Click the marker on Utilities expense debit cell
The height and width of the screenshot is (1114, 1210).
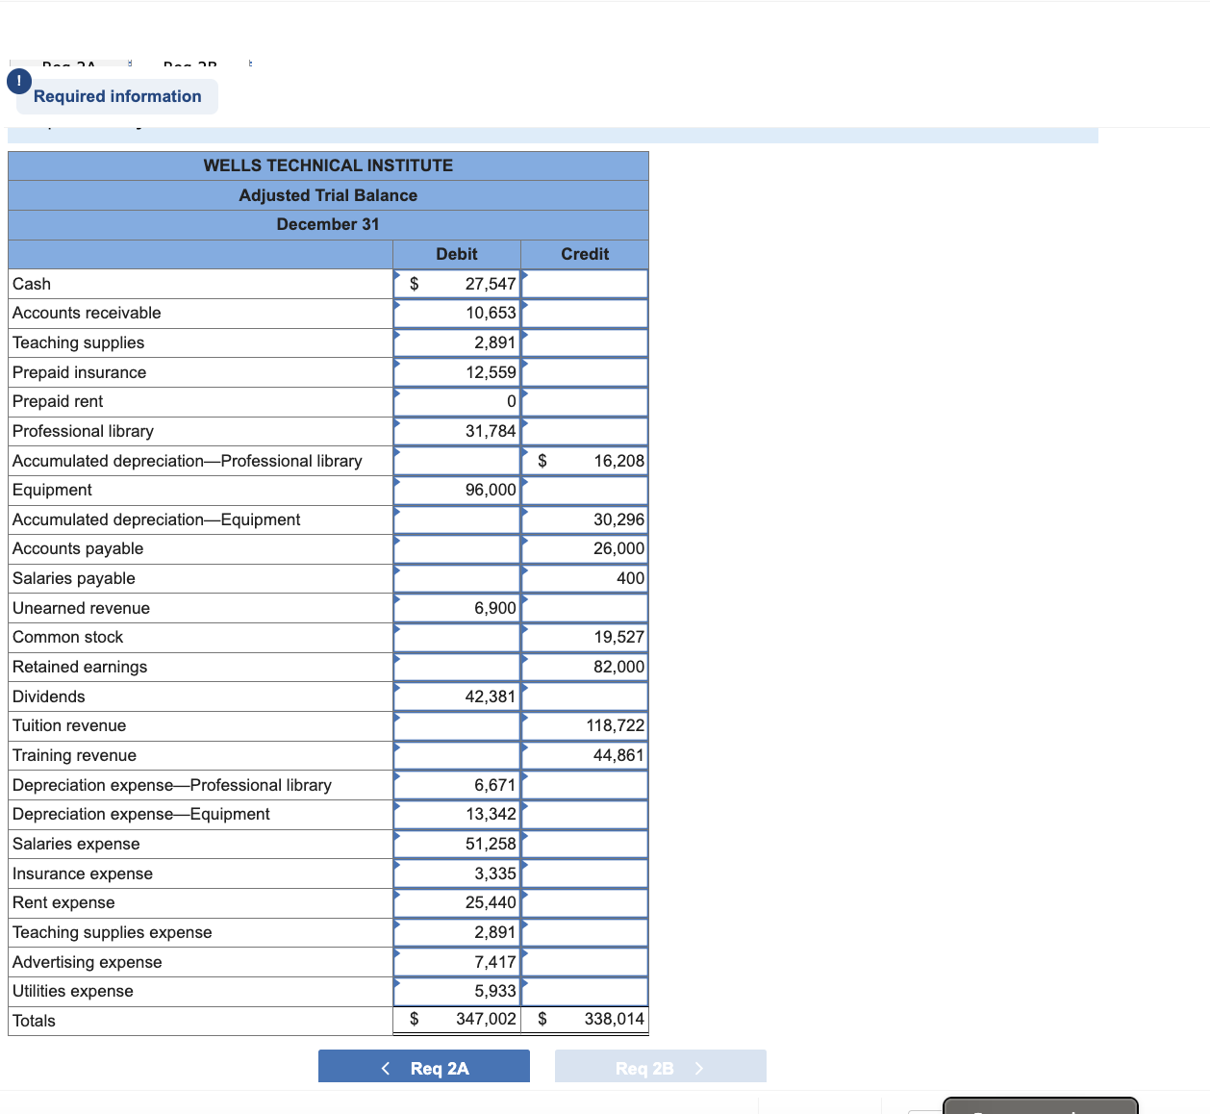coord(396,985)
